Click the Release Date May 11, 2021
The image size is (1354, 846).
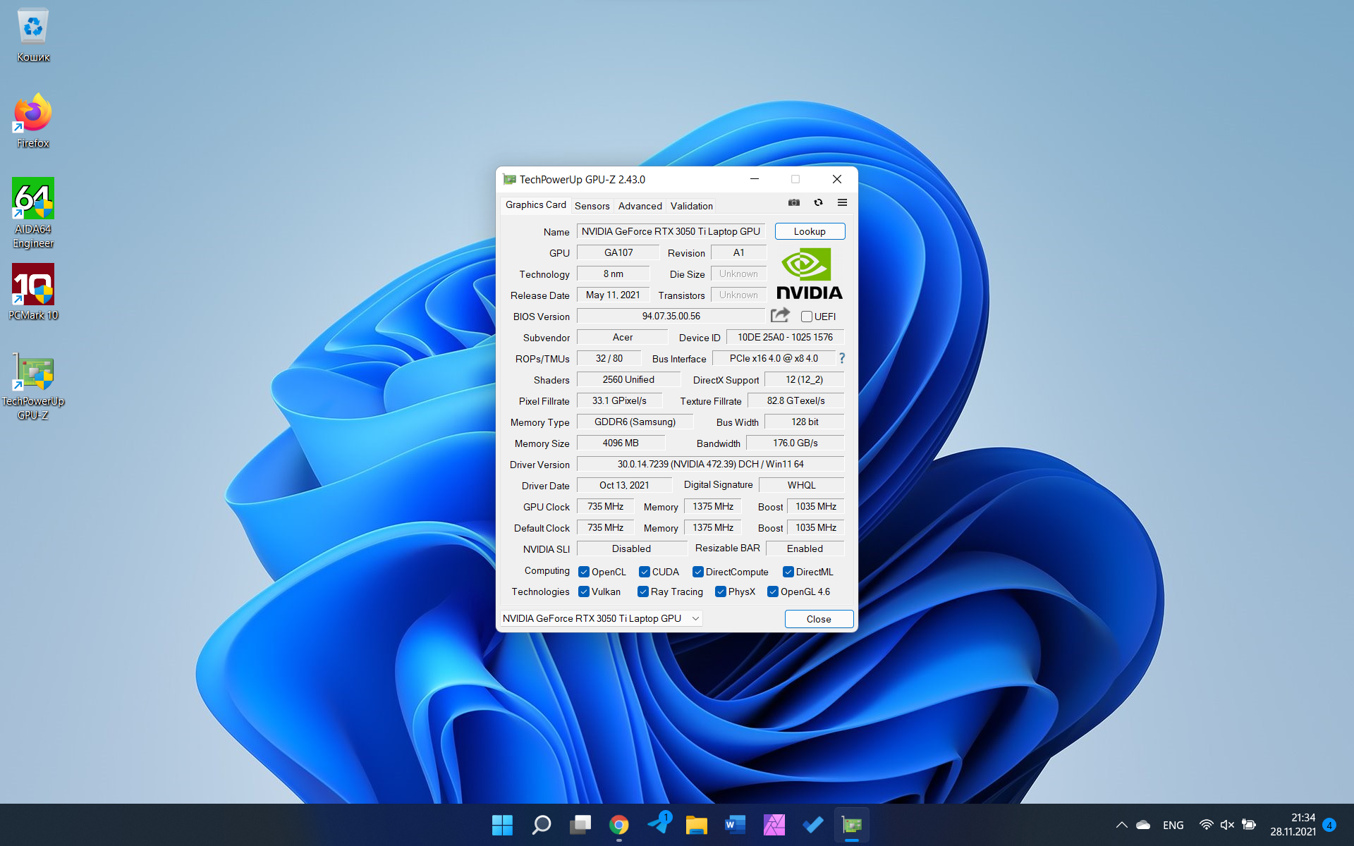(x=613, y=295)
